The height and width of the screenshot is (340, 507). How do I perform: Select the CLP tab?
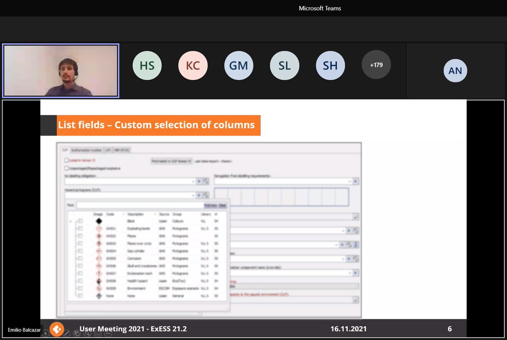(64, 150)
